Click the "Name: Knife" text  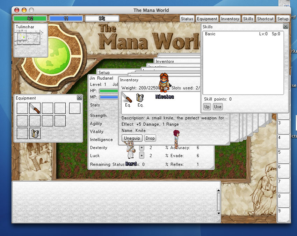pos(133,131)
